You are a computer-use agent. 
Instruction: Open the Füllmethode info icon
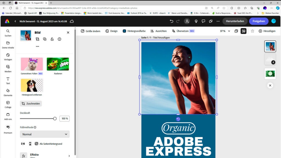35,127
